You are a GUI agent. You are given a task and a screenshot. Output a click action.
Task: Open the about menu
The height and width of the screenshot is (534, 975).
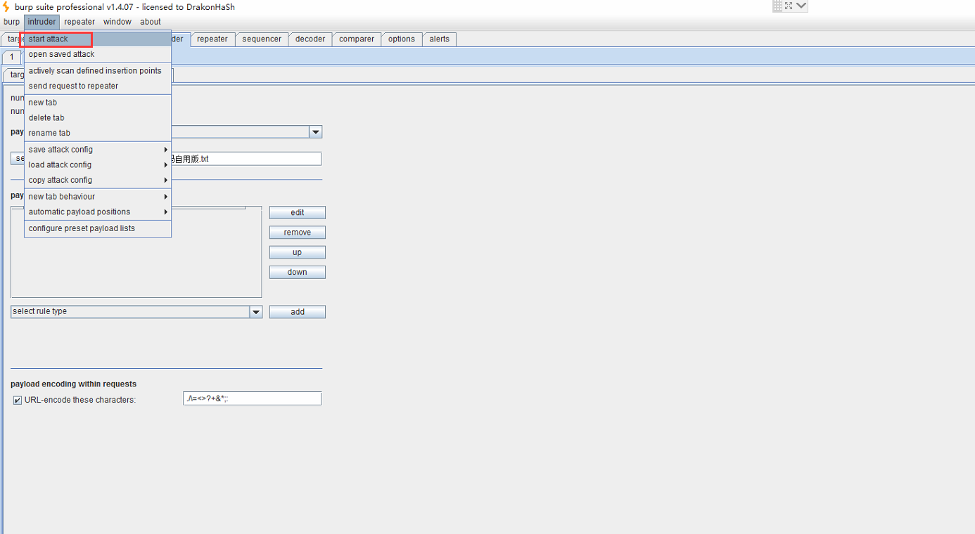[x=151, y=22]
